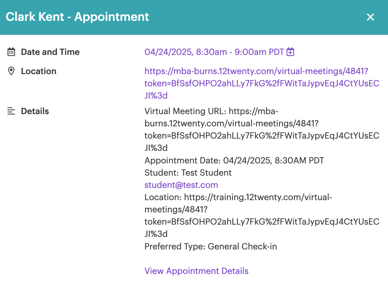Click the map pin icon beside Location

[11, 71]
